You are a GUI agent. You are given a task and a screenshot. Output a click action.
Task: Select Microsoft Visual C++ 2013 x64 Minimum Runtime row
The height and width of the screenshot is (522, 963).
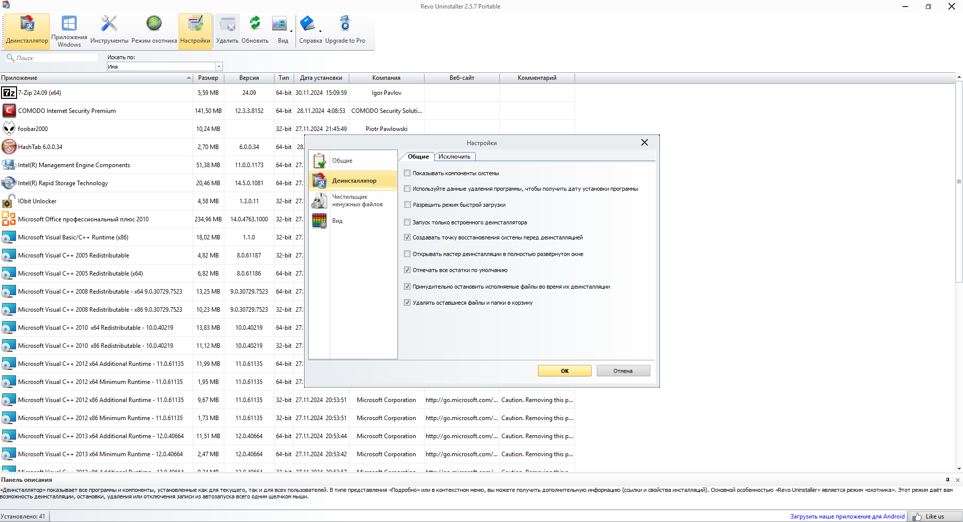tap(287, 454)
